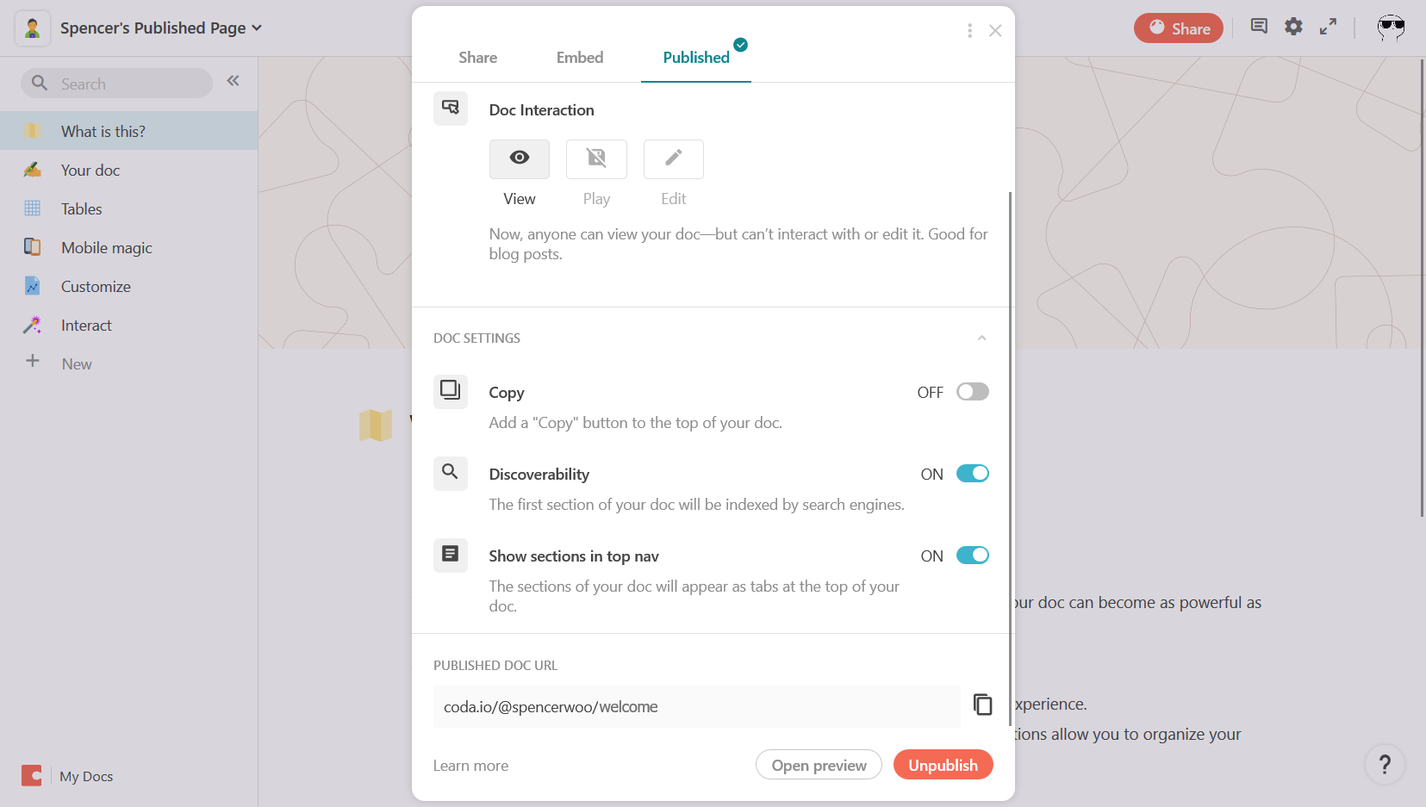The width and height of the screenshot is (1426, 807).
Task: Click the Customize chart icon
Action: coord(33,286)
